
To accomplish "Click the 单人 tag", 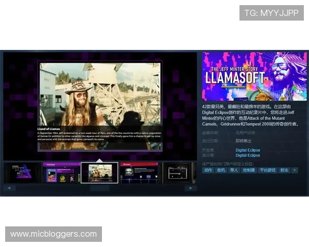I will coord(234,170).
